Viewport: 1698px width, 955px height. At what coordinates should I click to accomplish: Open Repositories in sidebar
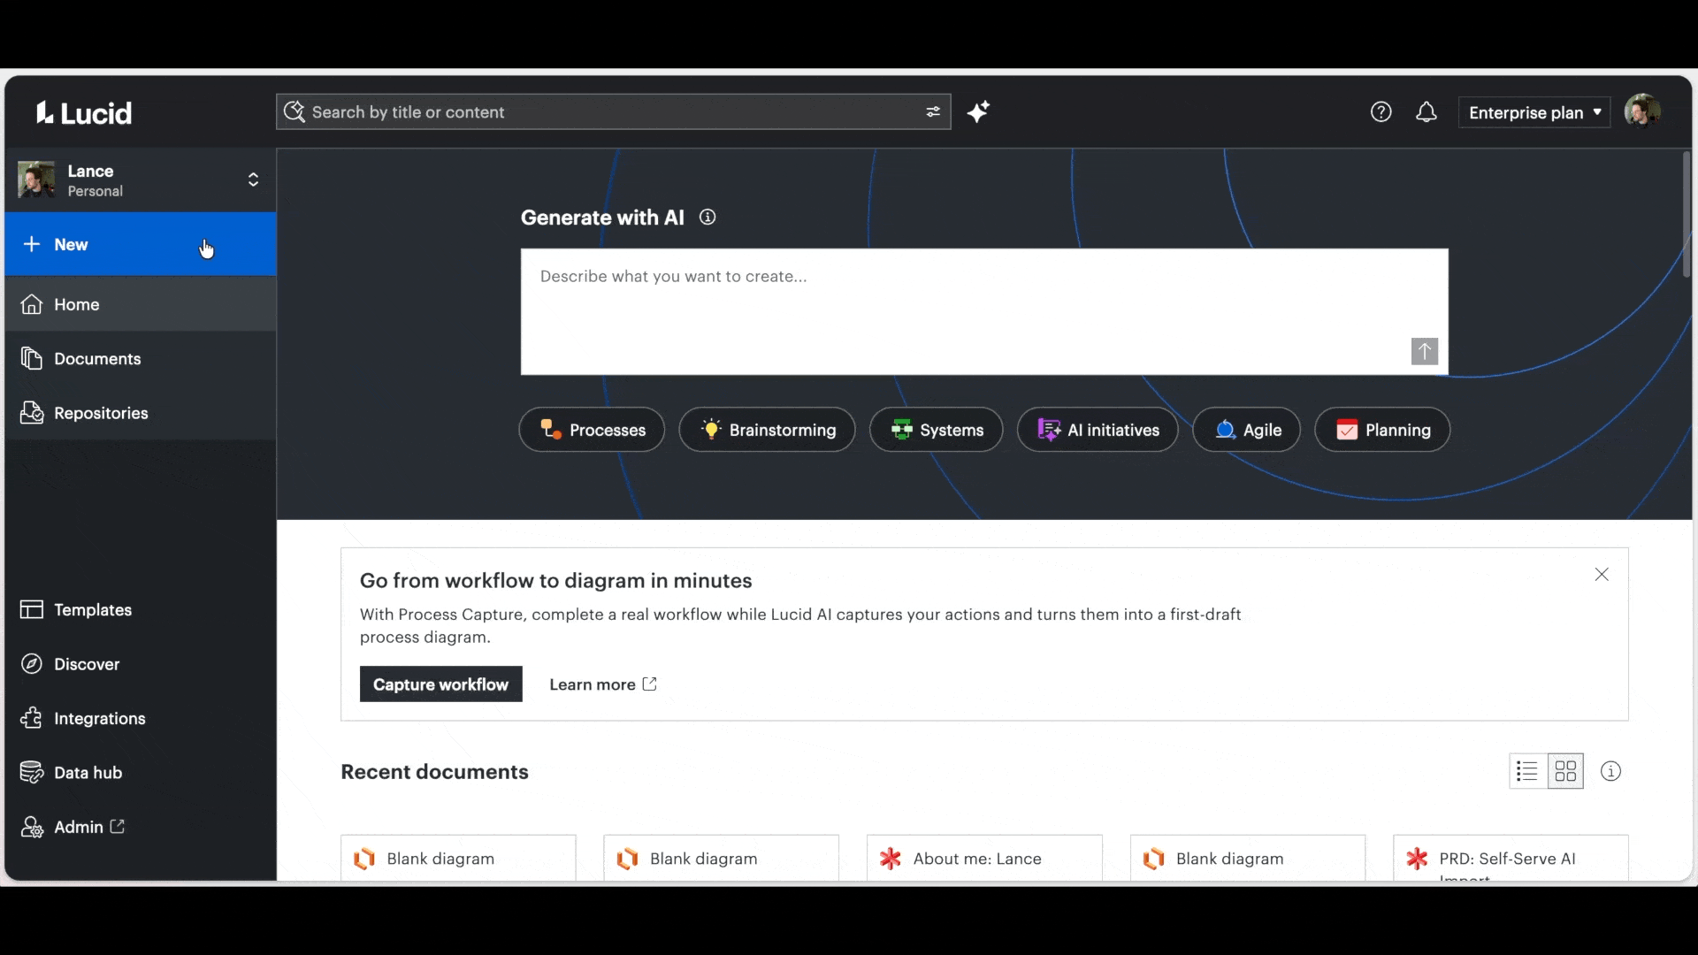tap(141, 413)
